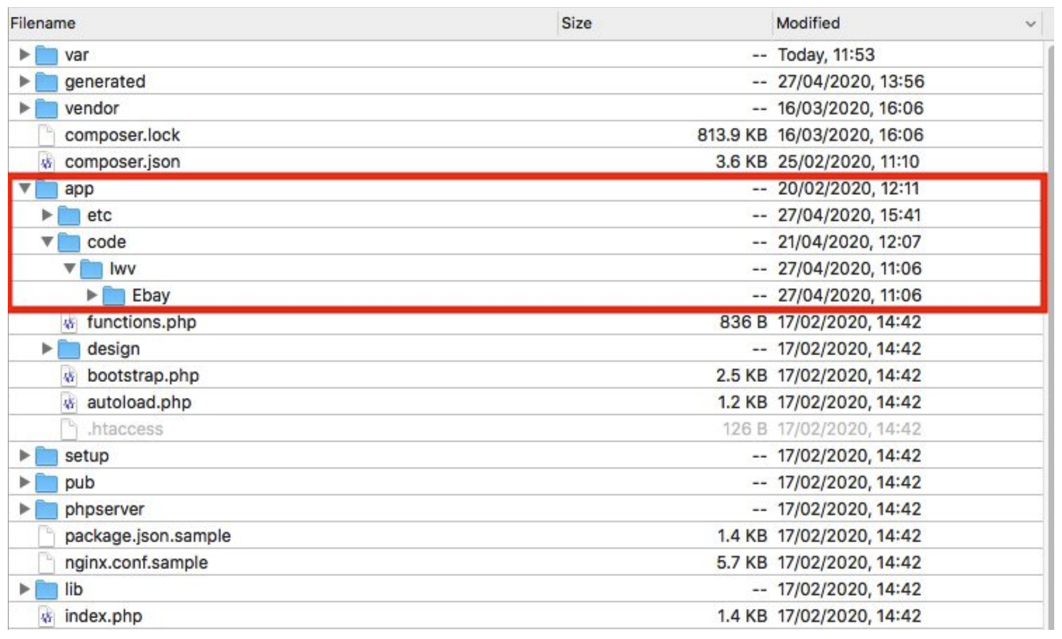Select the nginx.conf.sample file

point(136,563)
